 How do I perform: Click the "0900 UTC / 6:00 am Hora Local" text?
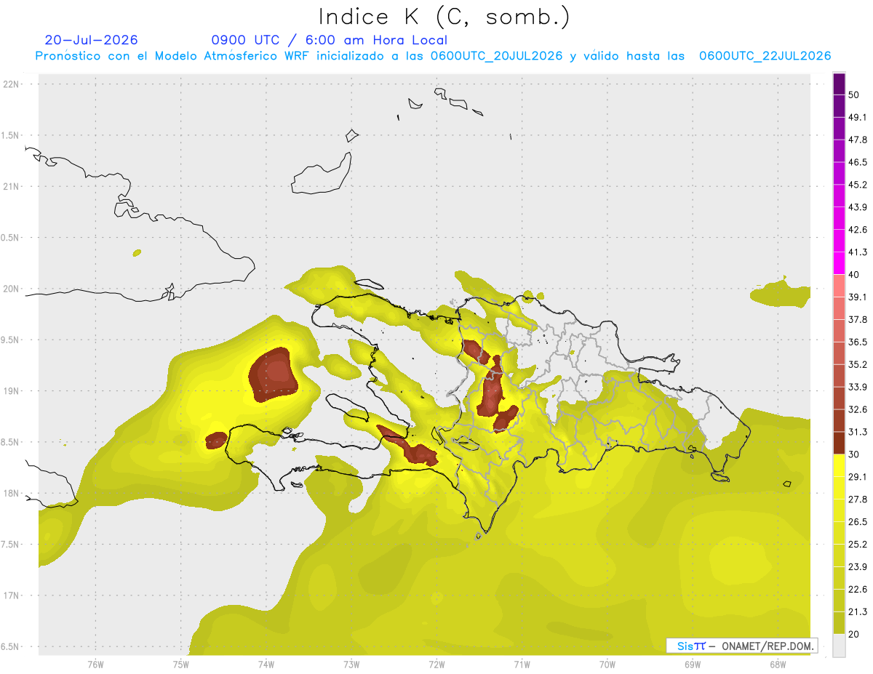click(x=330, y=40)
